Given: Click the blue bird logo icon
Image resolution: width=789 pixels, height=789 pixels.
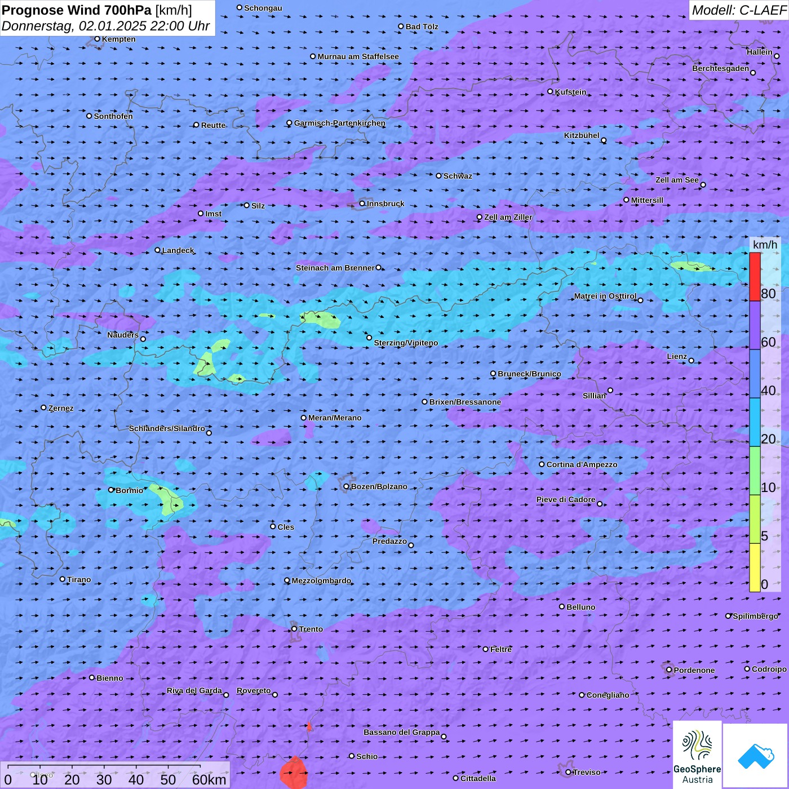Looking at the screenshot, I should click(756, 756).
